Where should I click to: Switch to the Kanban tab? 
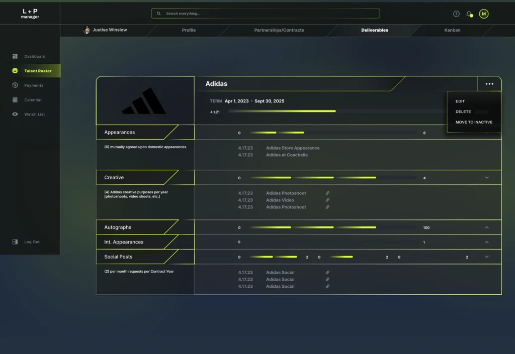(452, 30)
